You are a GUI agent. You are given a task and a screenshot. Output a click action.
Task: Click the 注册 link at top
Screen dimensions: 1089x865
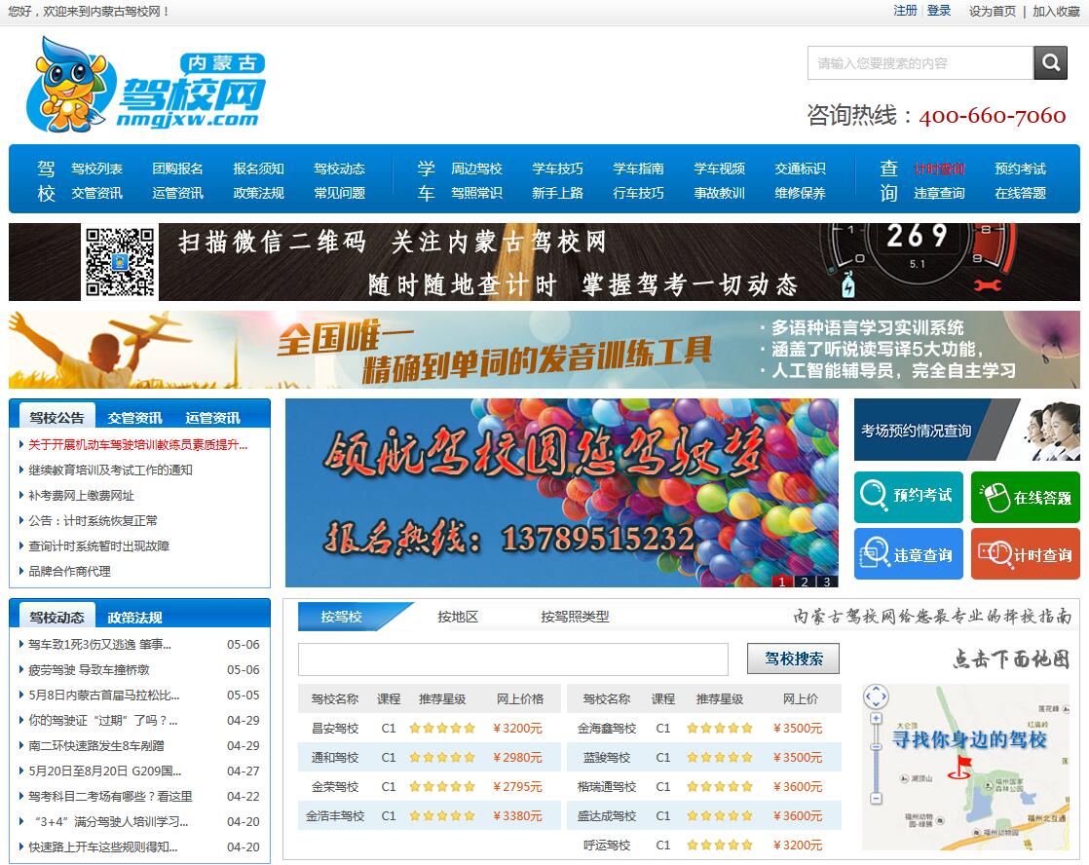tap(905, 11)
